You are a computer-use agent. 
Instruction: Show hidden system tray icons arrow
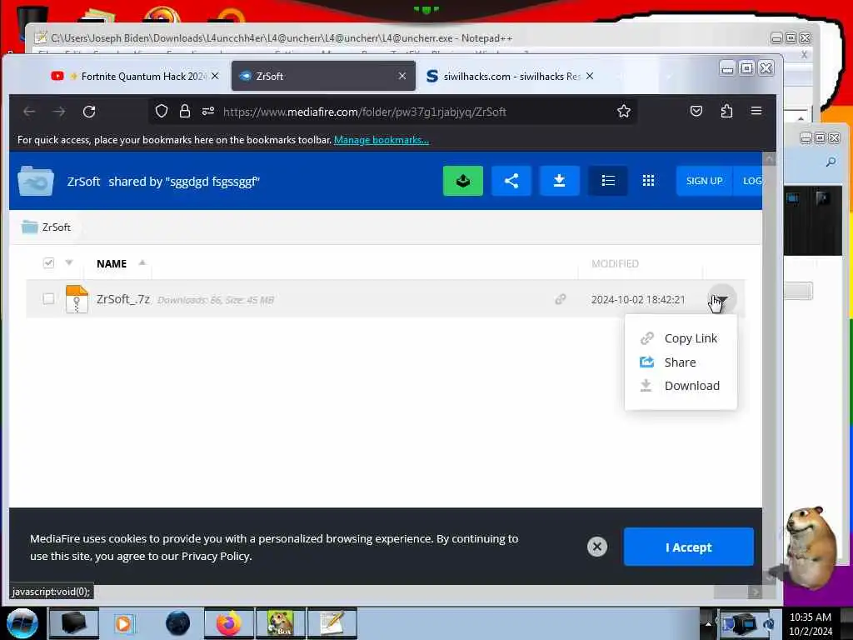point(708,623)
